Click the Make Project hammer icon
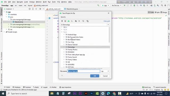Image resolution: width=170 pixels, height=96 pixels. point(98,5)
